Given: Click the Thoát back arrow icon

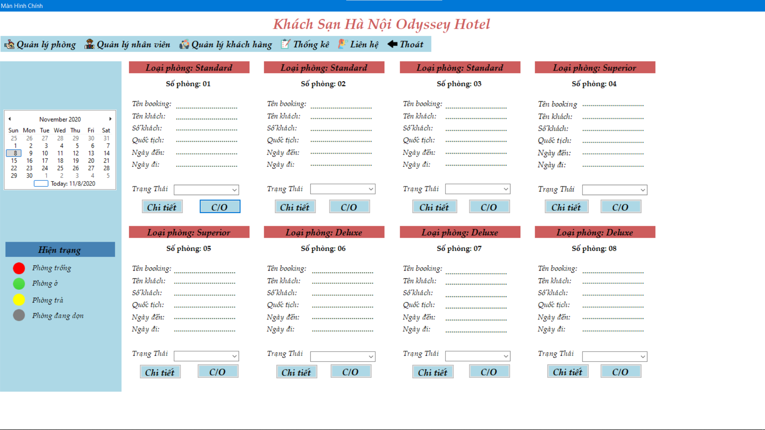Looking at the screenshot, I should (x=392, y=44).
